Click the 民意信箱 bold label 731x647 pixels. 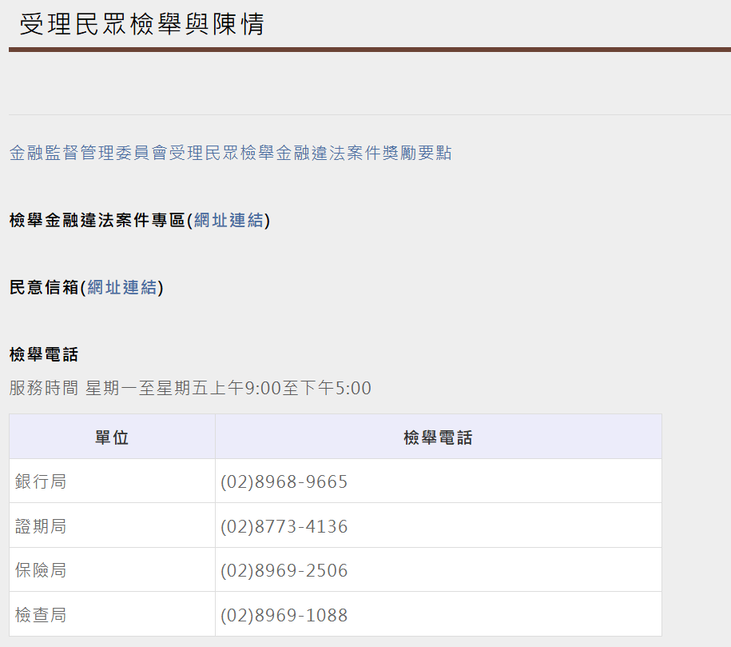(44, 288)
